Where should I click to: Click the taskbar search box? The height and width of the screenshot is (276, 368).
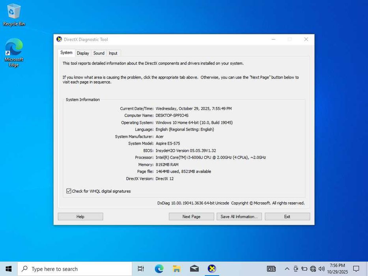point(75,269)
